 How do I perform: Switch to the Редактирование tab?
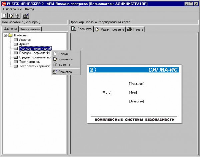pyautogui.click(x=110, y=29)
